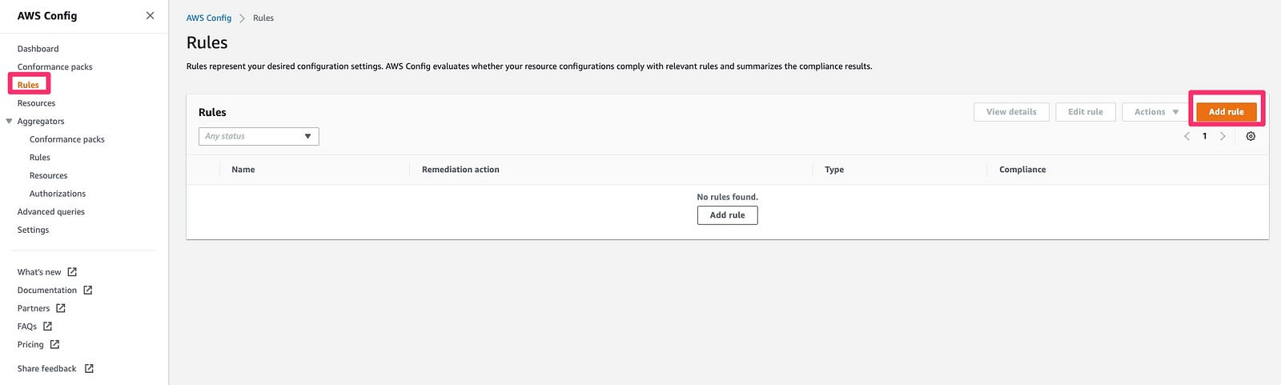Go to previous page arrow
The width and height of the screenshot is (1281, 385).
(1187, 136)
